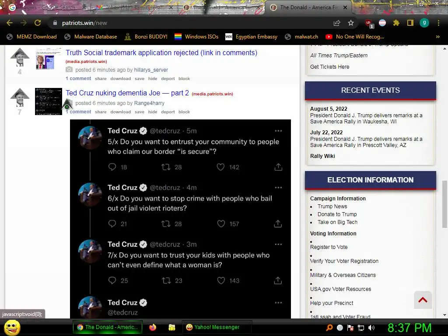Open the malwat.ch bookmark
This screenshot has width=448, height=336.
coord(301,37)
